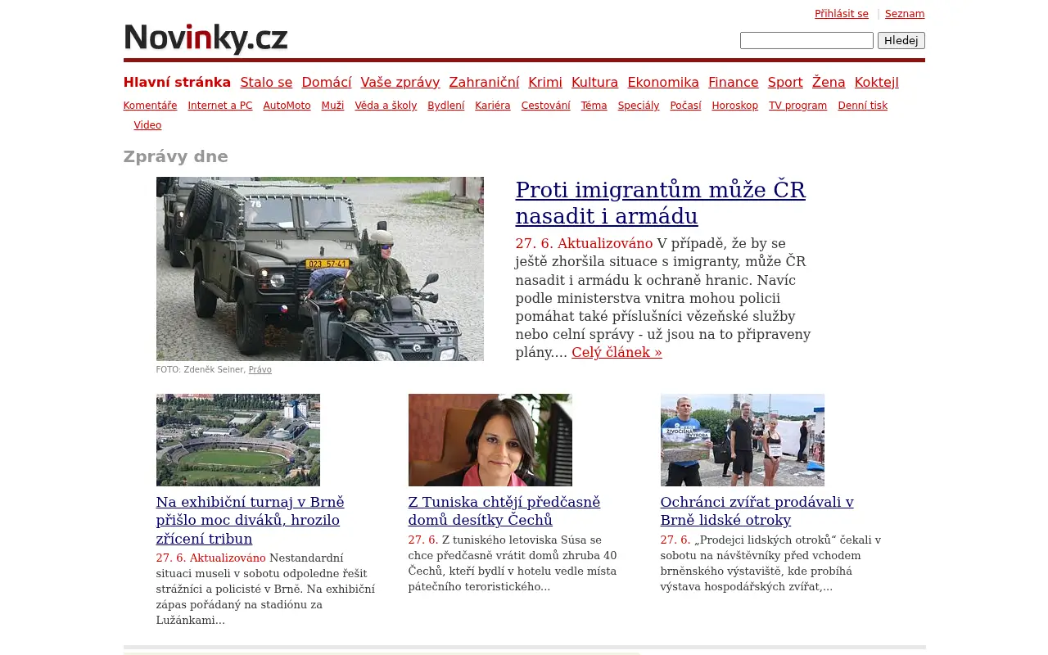Open the Domácí section

(x=327, y=83)
